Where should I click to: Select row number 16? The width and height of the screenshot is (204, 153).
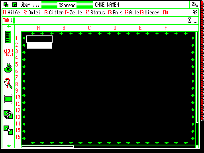(18, 137)
